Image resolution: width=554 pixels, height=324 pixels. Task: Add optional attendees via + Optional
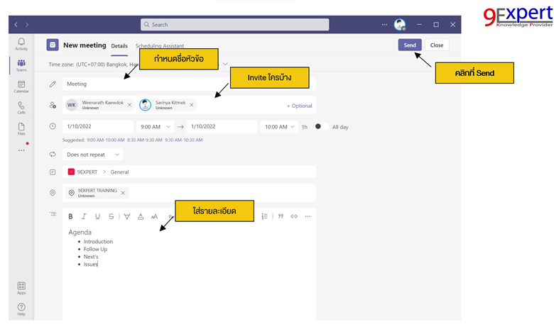tap(299, 106)
